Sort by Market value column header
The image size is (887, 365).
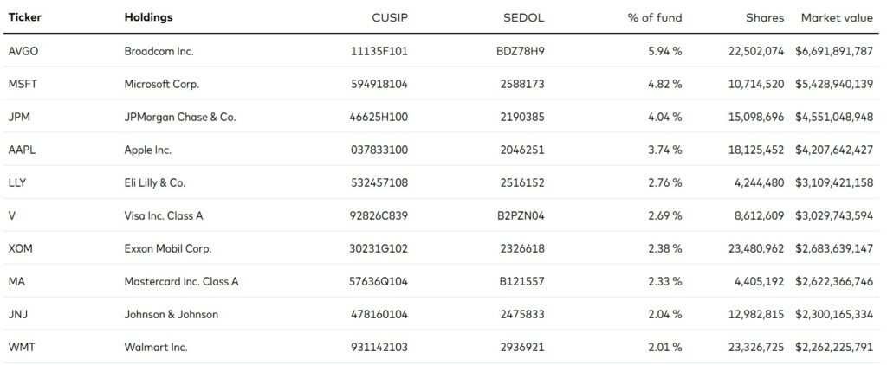pyautogui.click(x=837, y=17)
